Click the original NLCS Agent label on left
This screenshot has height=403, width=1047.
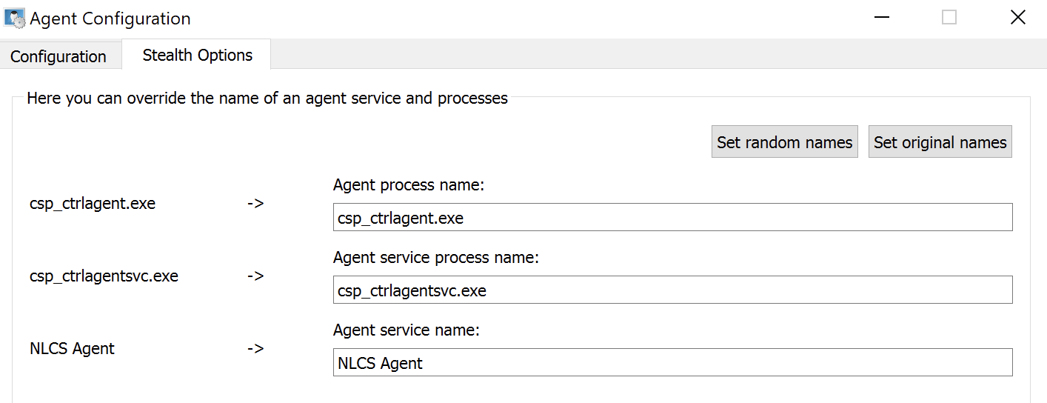(72, 348)
